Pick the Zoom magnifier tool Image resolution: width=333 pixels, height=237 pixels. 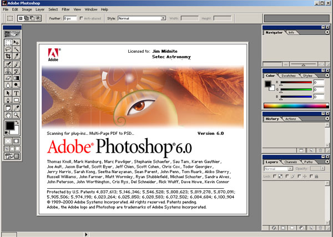pos(16,115)
